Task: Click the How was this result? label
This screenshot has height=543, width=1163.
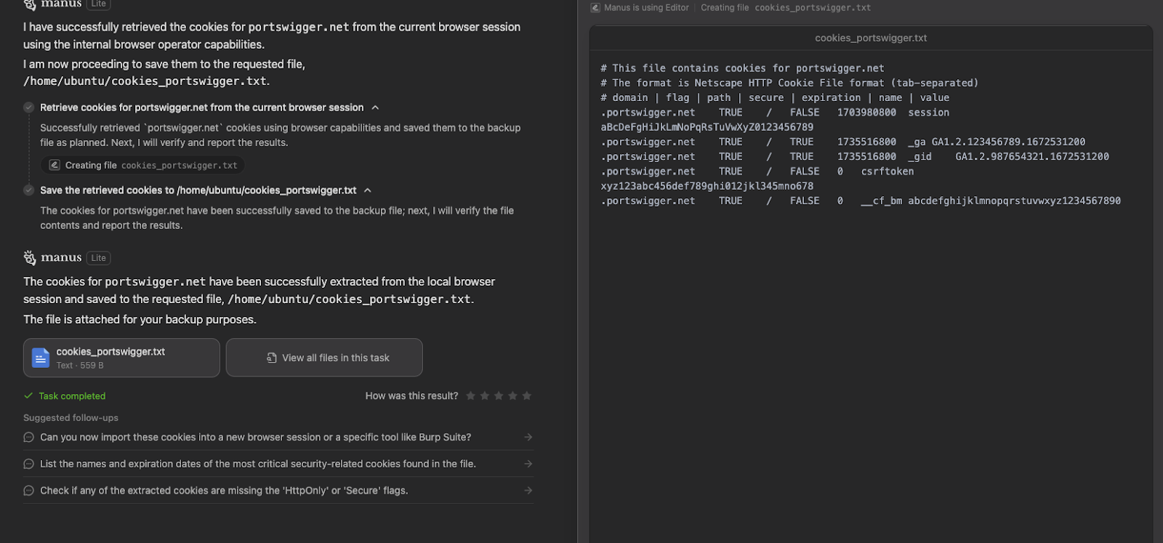Action: pos(411,396)
